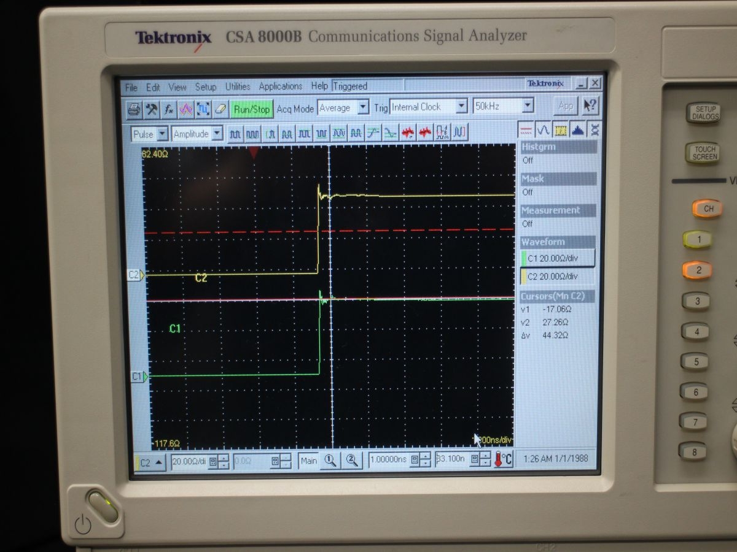
Task: Click the red-bordered cycle measurement icon
Action: click(442, 131)
